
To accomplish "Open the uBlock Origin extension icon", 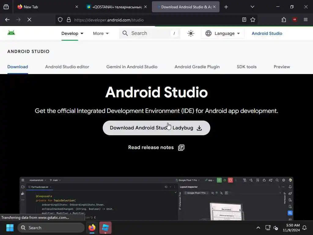I will [294, 20].
